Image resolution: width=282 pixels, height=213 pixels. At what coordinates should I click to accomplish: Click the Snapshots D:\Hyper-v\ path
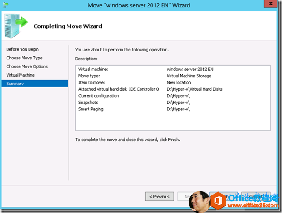pos(178,103)
